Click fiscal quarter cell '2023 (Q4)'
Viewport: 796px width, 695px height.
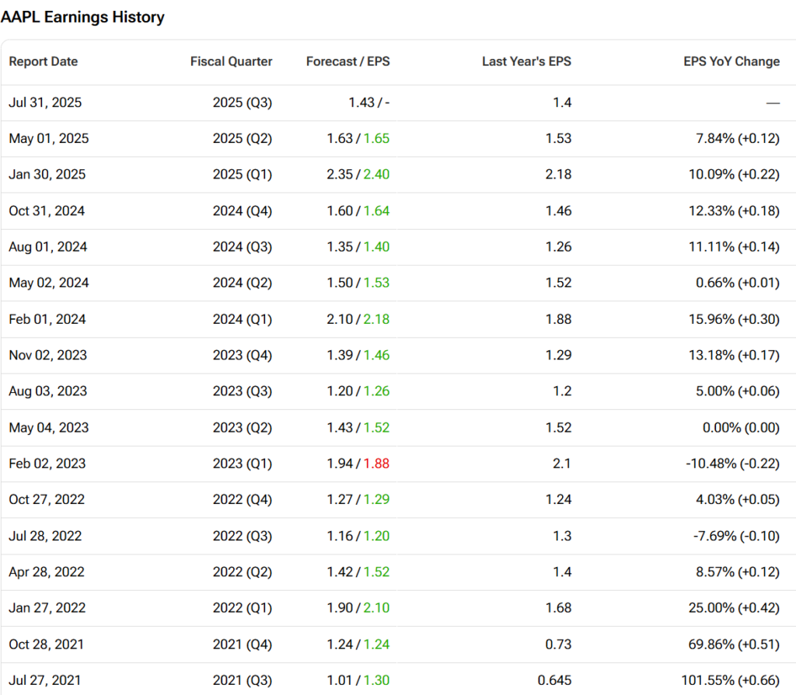coord(243,355)
